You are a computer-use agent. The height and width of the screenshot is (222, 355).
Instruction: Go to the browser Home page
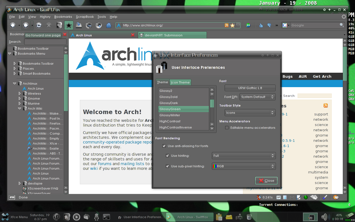[109, 25]
